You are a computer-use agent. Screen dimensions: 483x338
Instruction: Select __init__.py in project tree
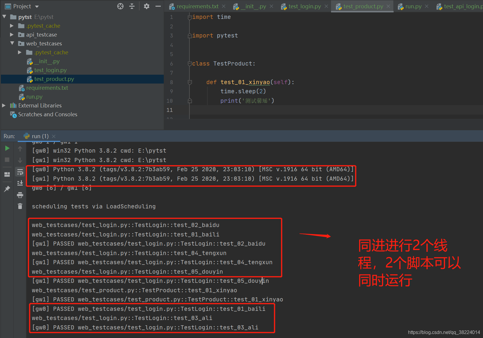47,61
